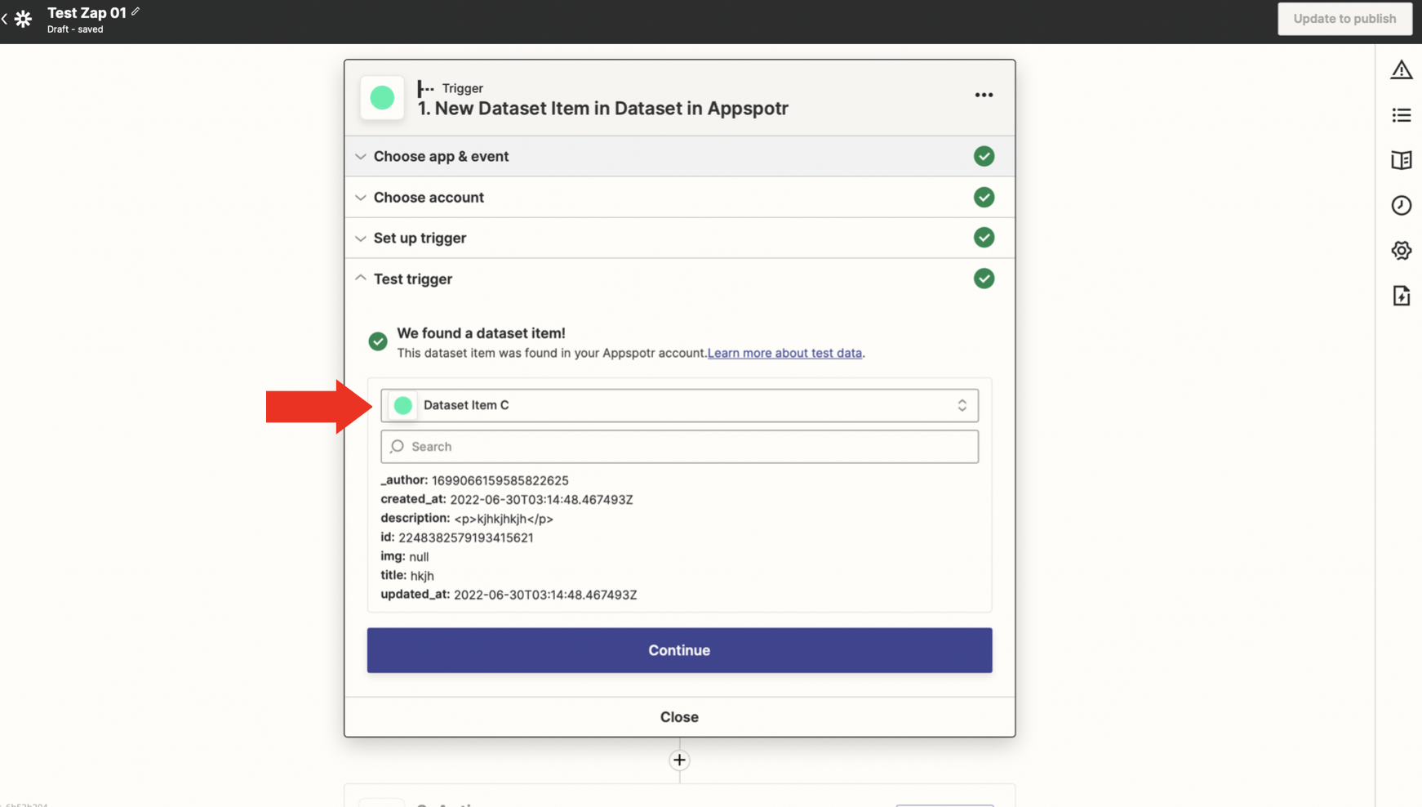Click the Close button at panel bottom
This screenshot has height=807, width=1422.
(x=679, y=717)
